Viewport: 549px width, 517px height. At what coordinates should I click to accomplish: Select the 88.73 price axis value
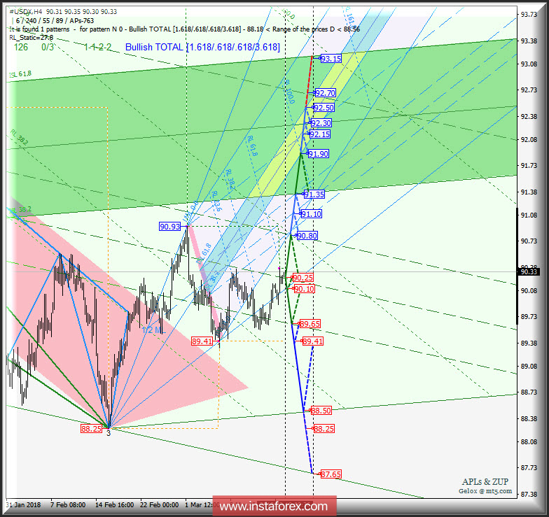pos(529,392)
